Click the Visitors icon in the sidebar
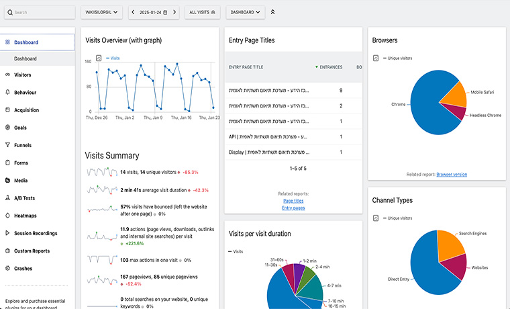 7,75
